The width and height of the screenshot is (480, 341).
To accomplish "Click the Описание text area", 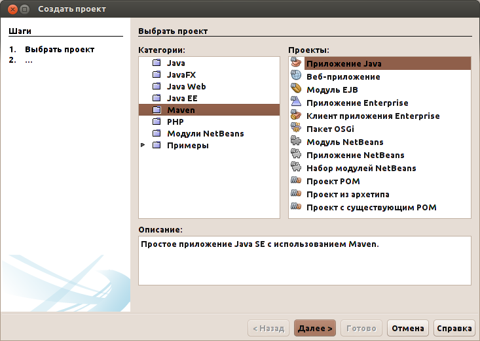I will (305, 261).
